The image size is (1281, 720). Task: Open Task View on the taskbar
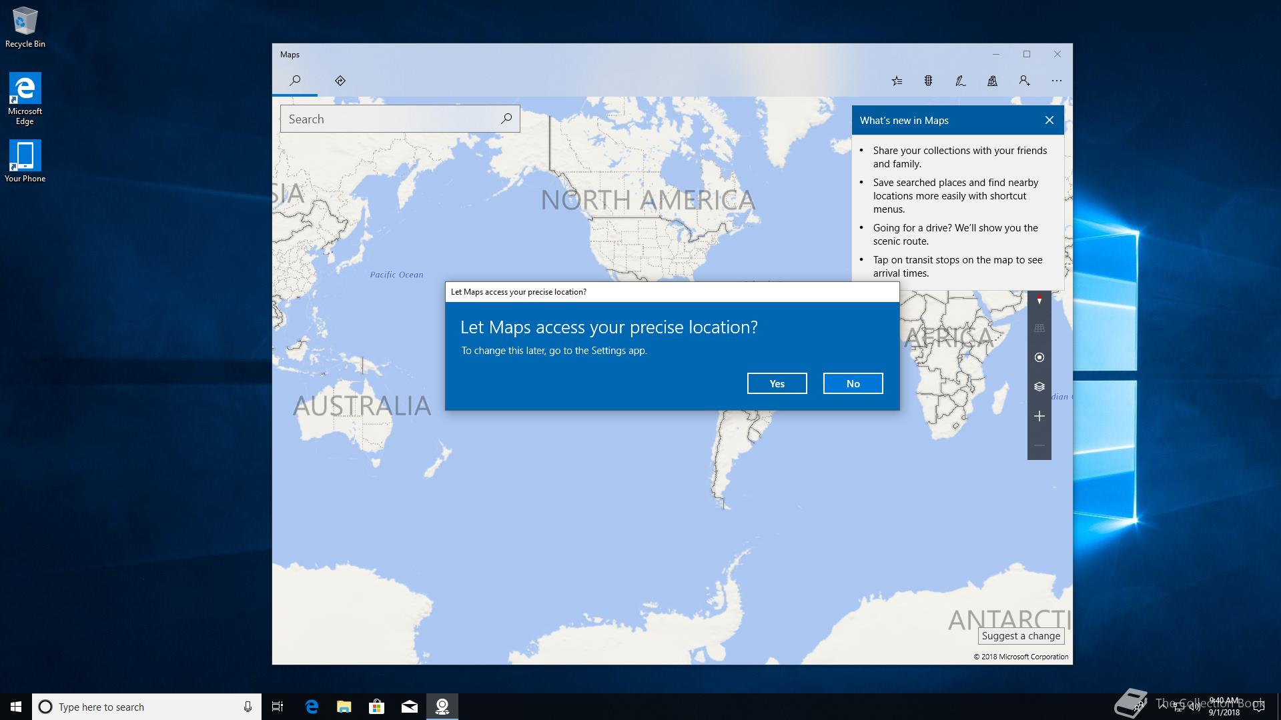(278, 707)
